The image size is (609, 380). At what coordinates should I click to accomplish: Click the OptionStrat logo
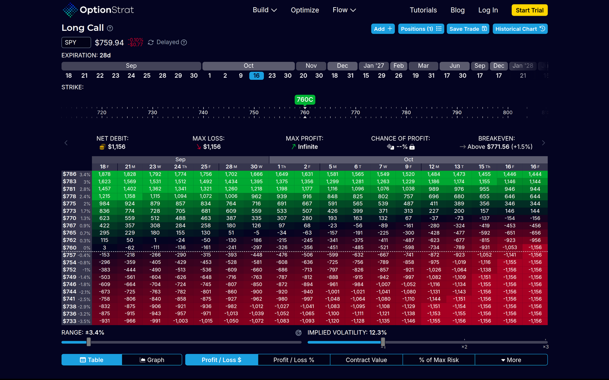pos(98,10)
